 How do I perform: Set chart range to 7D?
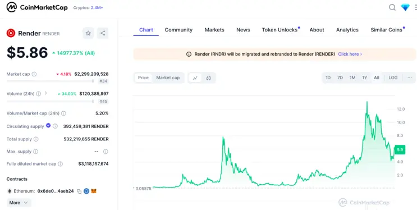click(x=340, y=77)
